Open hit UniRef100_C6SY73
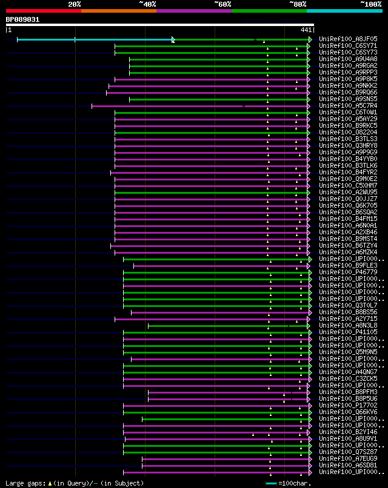This screenshot has width=388, height=488. coord(348,52)
